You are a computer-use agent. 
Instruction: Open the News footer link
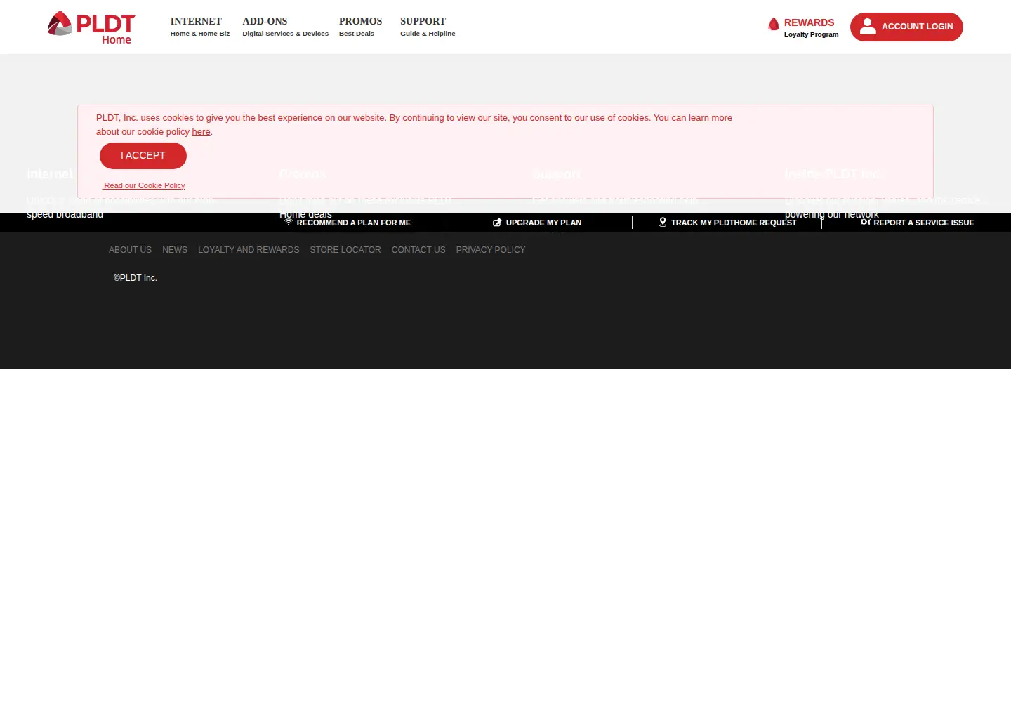coord(175,250)
